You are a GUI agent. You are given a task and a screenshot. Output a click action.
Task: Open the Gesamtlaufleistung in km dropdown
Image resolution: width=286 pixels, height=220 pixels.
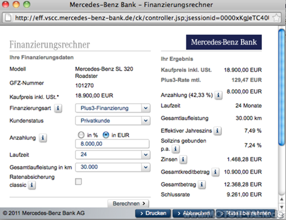pos(113,167)
